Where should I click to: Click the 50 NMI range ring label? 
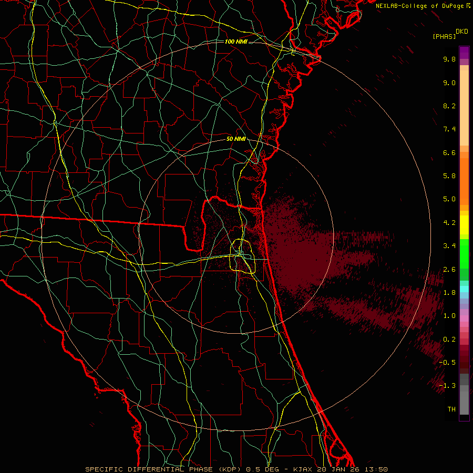(x=236, y=139)
